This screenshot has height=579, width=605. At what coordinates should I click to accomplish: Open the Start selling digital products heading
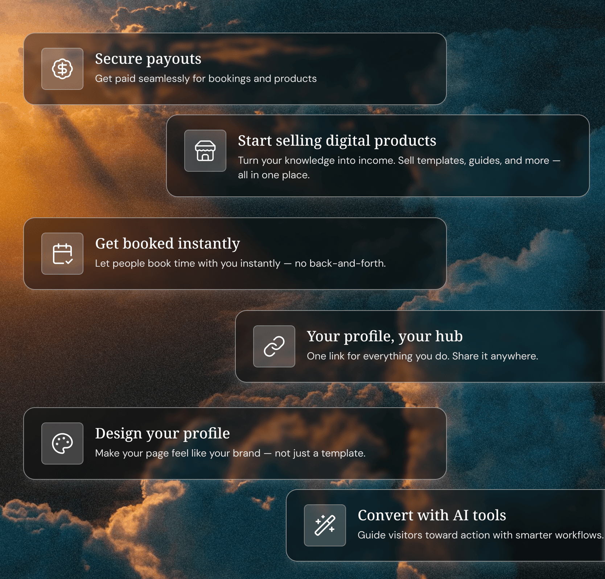(337, 141)
